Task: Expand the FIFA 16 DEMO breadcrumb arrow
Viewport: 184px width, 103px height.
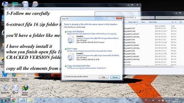Action: click(x=135, y=18)
